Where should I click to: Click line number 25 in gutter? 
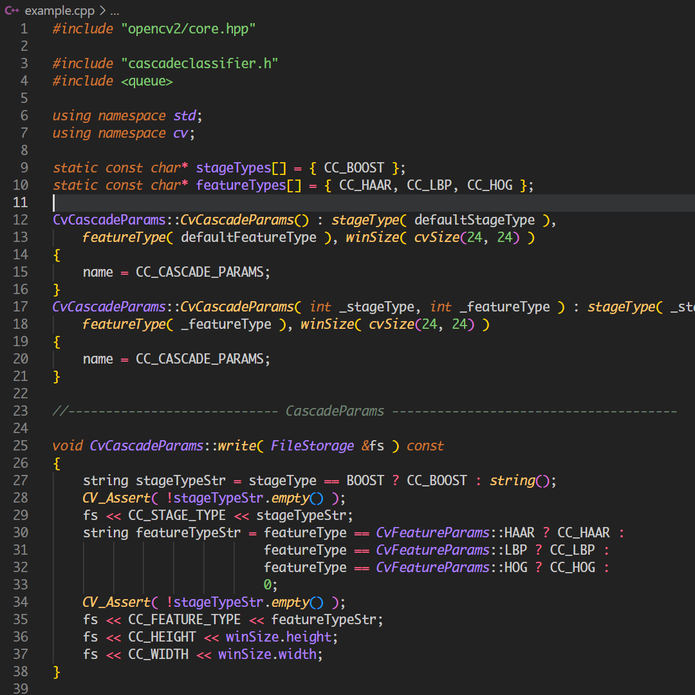click(x=21, y=445)
